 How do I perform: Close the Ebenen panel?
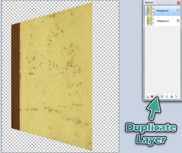click(179, 2)
